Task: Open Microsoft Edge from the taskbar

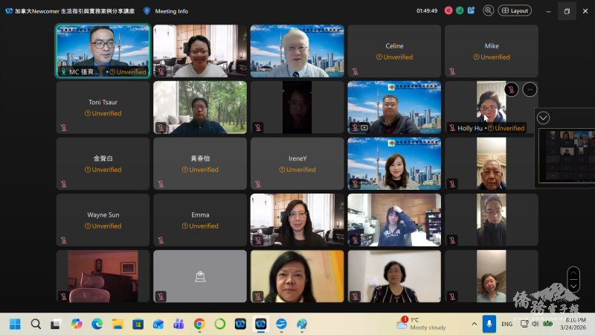Action: 97,325
